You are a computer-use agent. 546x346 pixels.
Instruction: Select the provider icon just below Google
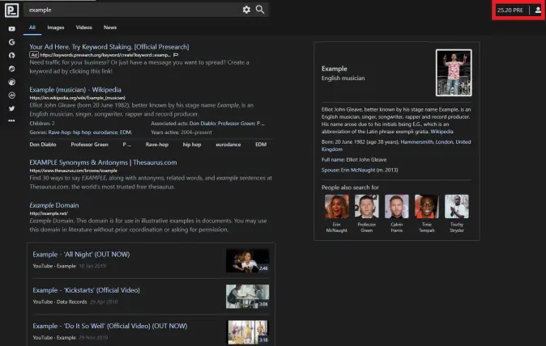(x=12, y=55)
